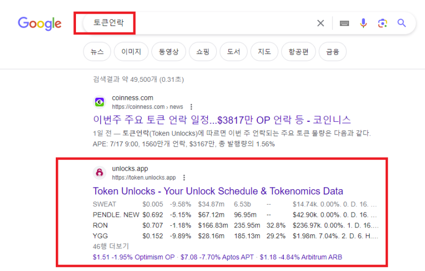Viewport: 425px width, 271px height.
Task: Click the -9.89% change value
Action: tap(181, 236)
